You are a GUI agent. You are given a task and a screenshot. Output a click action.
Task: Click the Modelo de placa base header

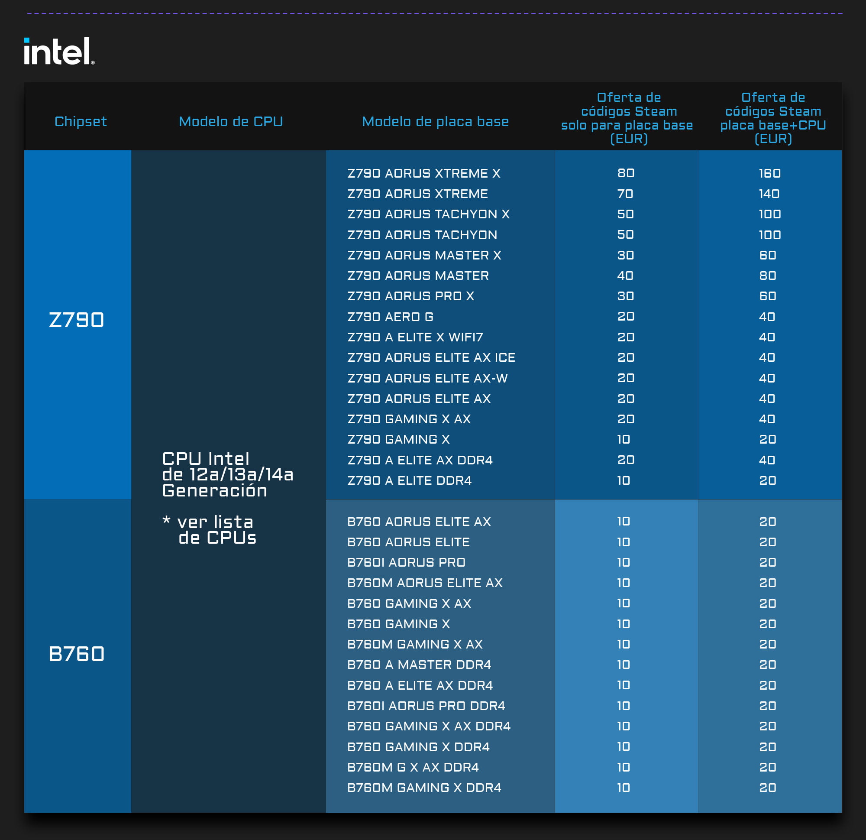[x=435, y=121]
